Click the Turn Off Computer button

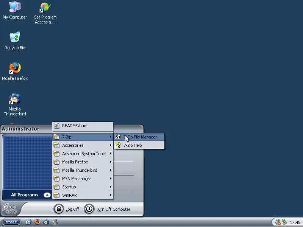(108, 209)
